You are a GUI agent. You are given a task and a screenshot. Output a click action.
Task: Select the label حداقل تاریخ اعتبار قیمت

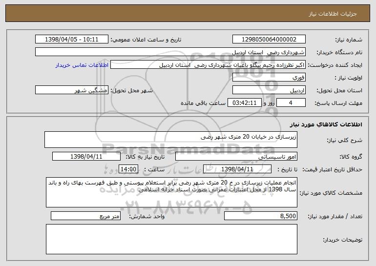(x=333, y=169)
